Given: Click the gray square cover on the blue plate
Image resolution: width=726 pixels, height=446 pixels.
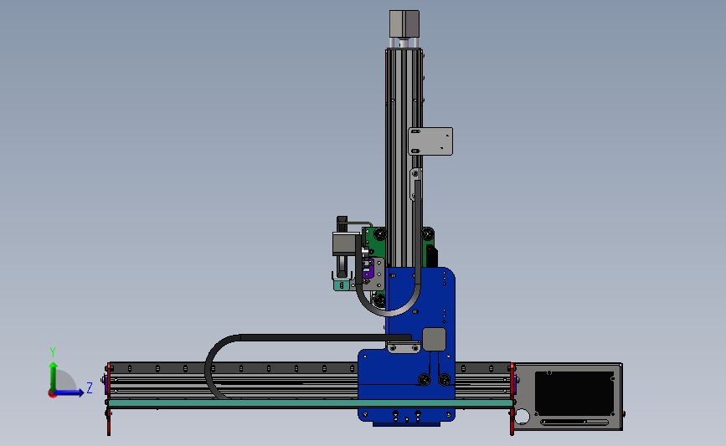Looking at the screenshot, I should pos(435,339).
